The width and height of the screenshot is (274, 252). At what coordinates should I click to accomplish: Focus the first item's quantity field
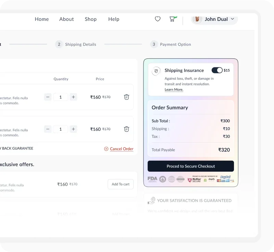click(x=61, y=97)
